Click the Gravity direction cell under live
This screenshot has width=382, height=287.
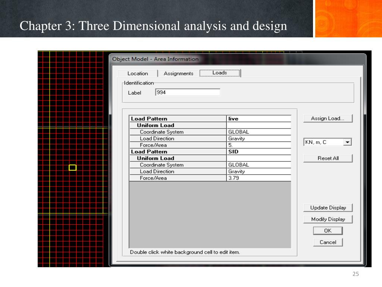259,139
